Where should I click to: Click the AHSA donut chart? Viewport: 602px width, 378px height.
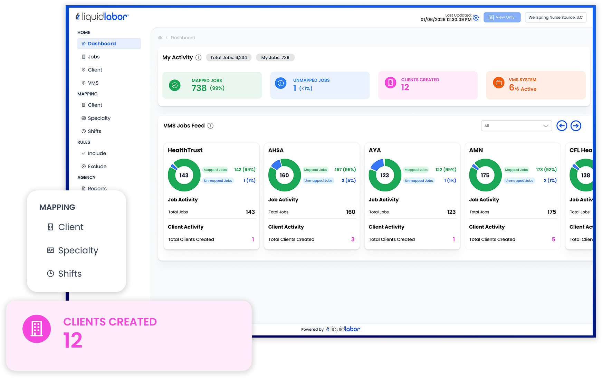point(284,175)
